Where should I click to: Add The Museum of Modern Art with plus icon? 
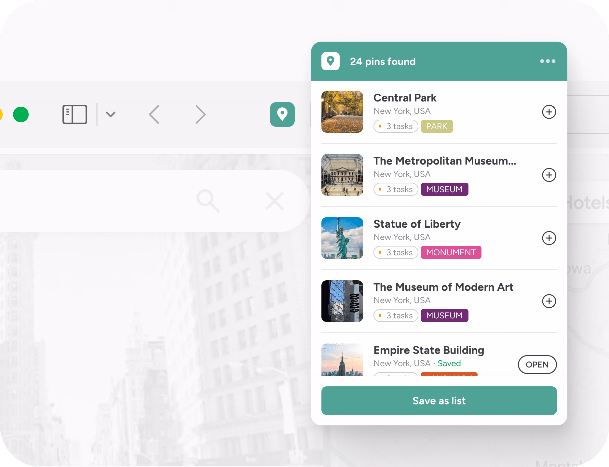pos(549,301)
